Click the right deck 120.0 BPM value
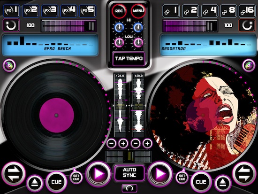 138,76
